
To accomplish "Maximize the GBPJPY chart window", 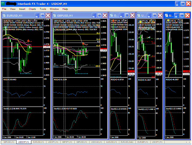I will tap(127, 15).
